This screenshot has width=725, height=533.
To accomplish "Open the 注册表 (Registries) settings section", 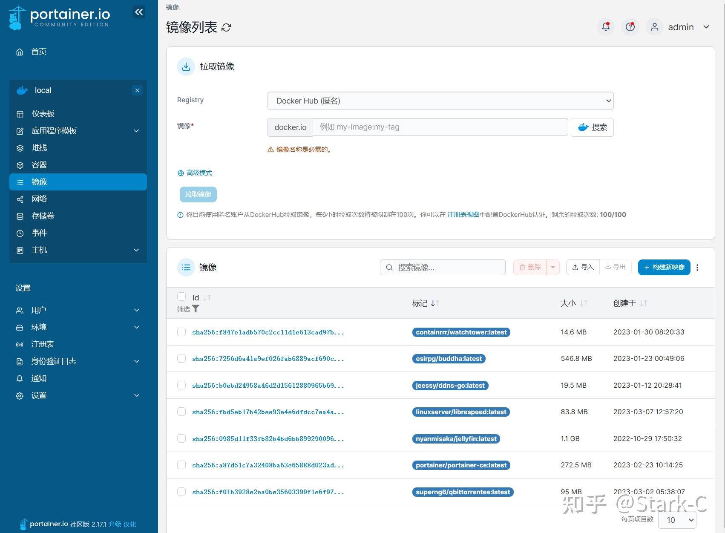I will coord(42,344).
